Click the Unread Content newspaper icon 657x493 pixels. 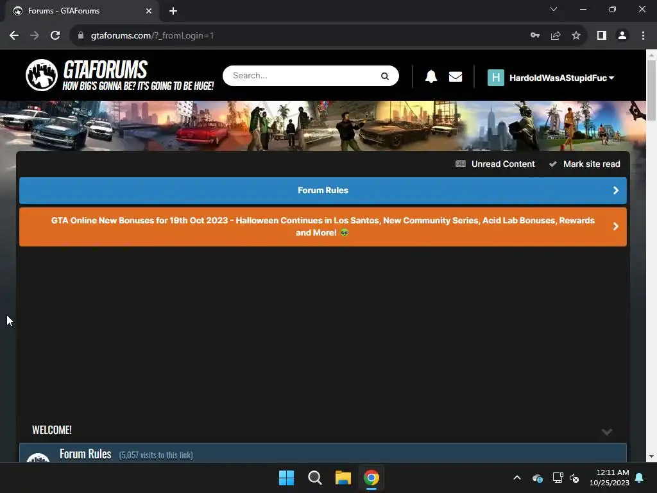[x=461, y=164]
